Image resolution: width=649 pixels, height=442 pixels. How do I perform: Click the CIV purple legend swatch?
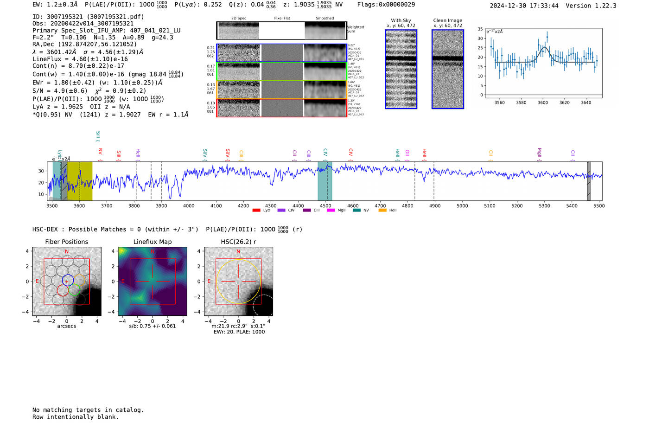click(x=281, y=211)
